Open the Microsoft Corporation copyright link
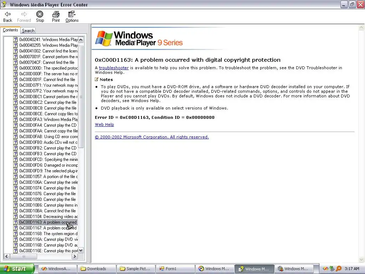Viewport: 365px width, 274px height. (x=152, y=137)
